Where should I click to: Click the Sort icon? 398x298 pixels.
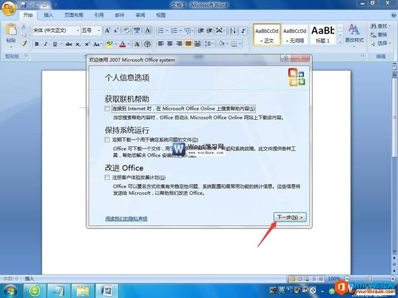click(x=233, y=31)
